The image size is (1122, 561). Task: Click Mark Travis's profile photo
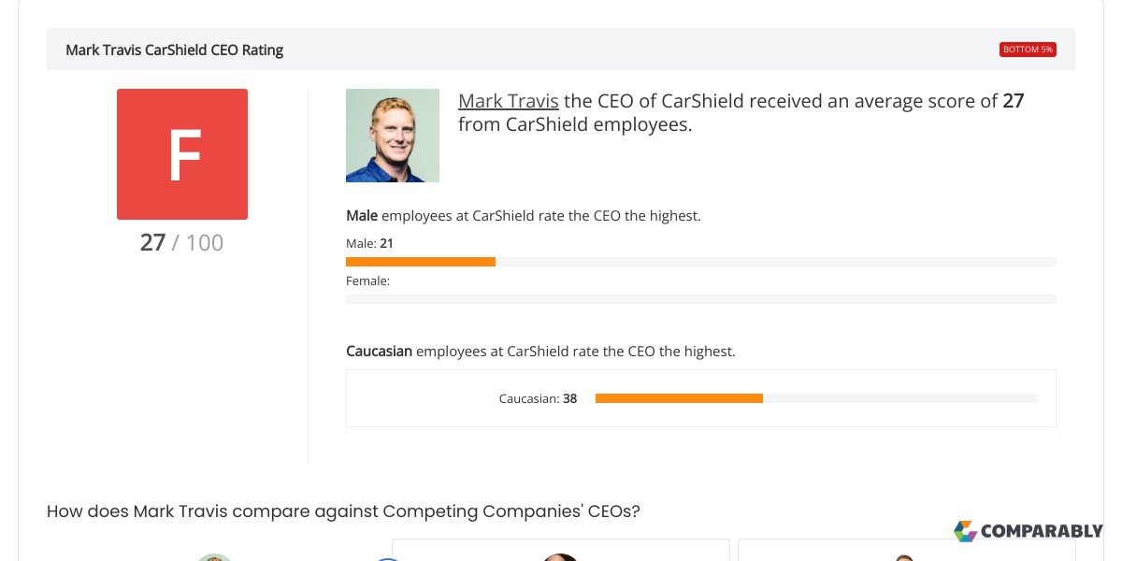tap(393, 136)
